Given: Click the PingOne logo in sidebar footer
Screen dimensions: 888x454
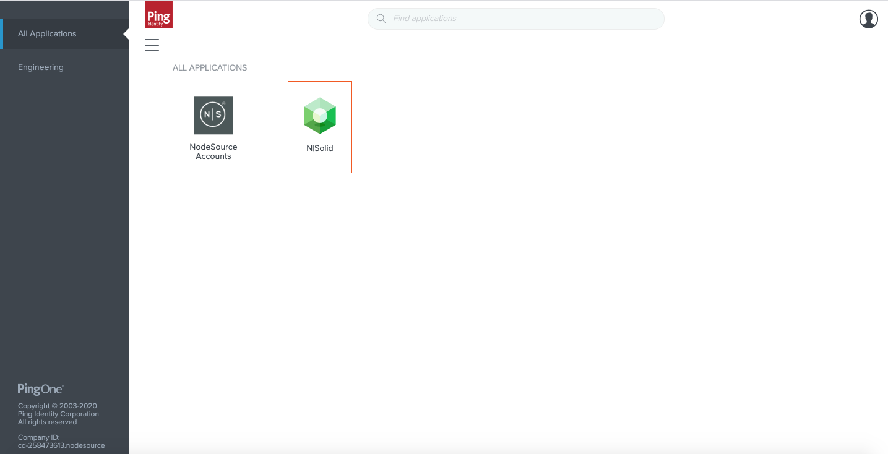Looking at the screenshot, I should (x=41, y=389).
